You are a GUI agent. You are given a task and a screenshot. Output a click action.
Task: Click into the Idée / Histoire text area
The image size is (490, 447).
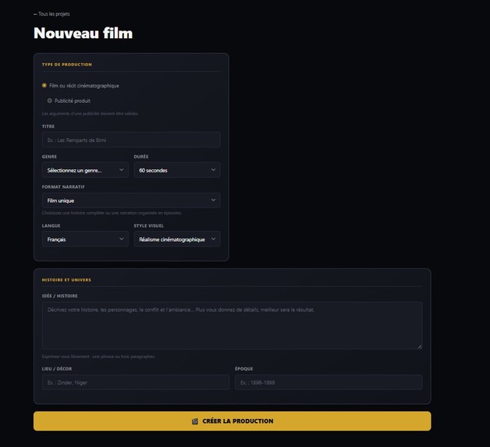[233, 325]
